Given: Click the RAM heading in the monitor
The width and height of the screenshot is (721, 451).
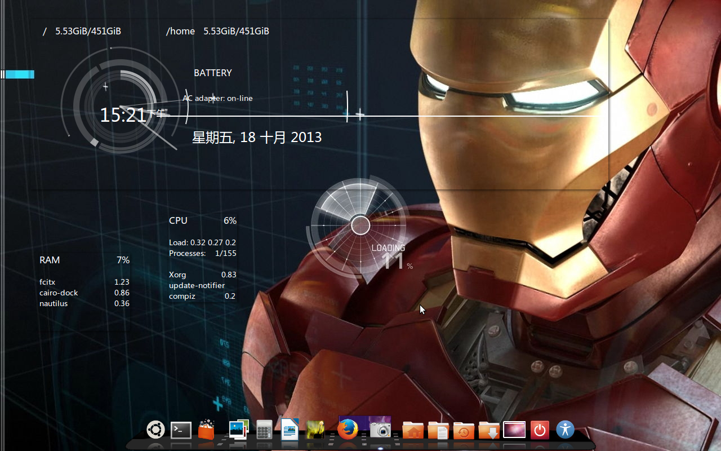Looking at the screenshot, I should (50, 260).
